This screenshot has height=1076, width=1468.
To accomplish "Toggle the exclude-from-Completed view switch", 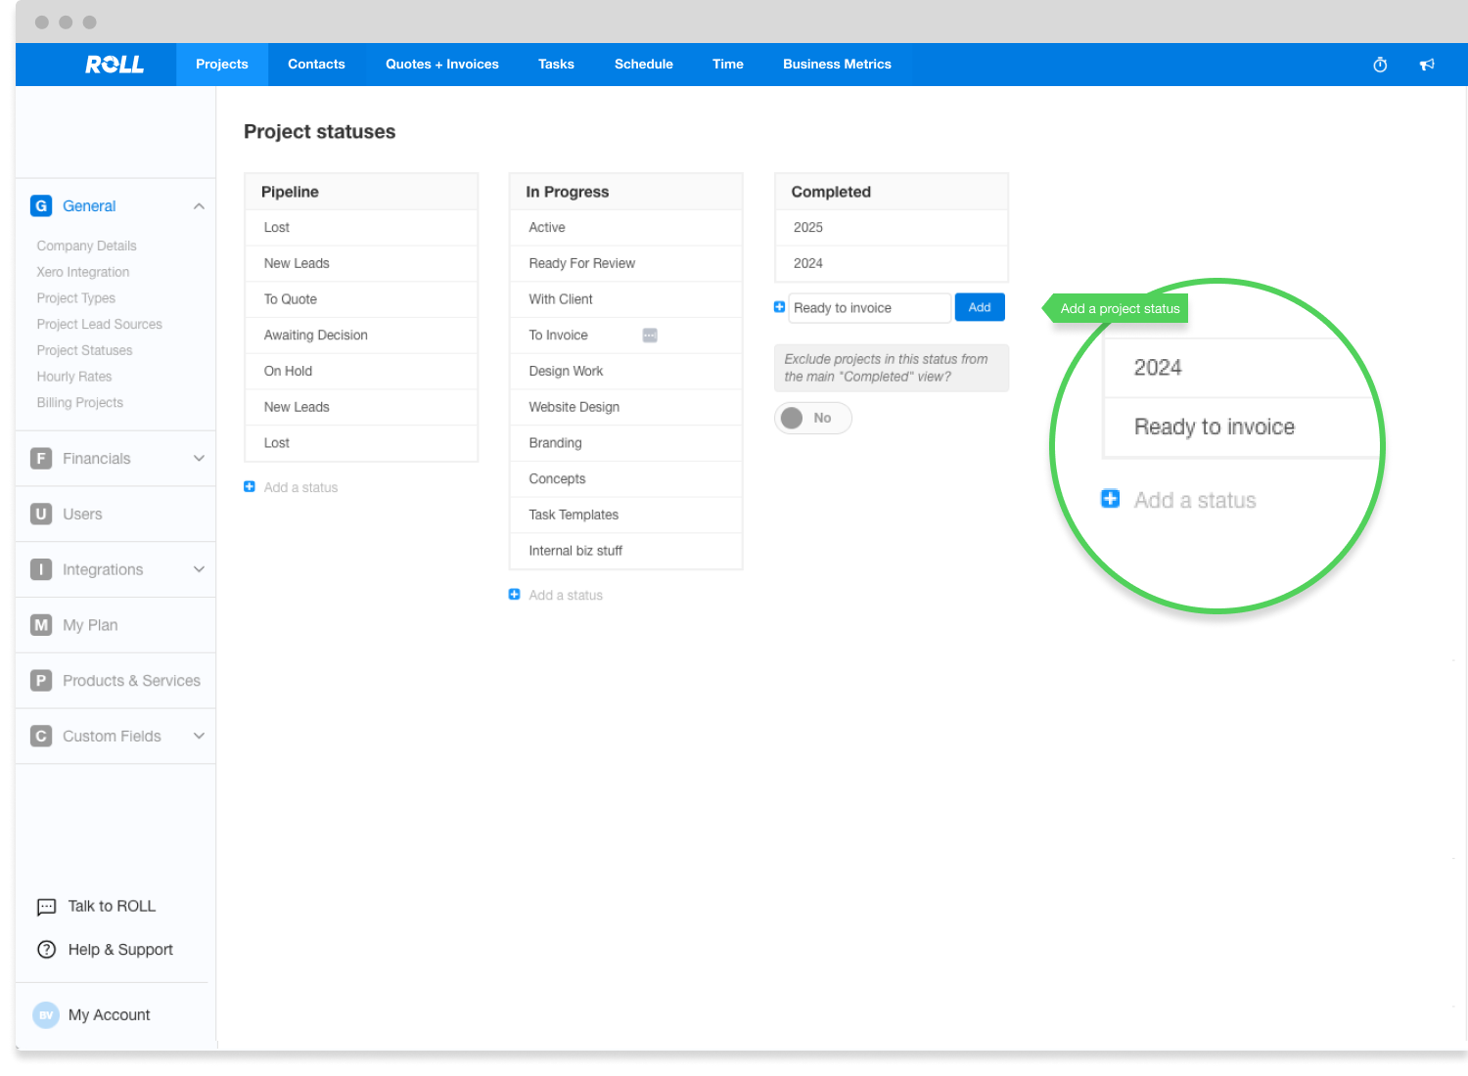I will pyautogui.click(x=811, y=419).
